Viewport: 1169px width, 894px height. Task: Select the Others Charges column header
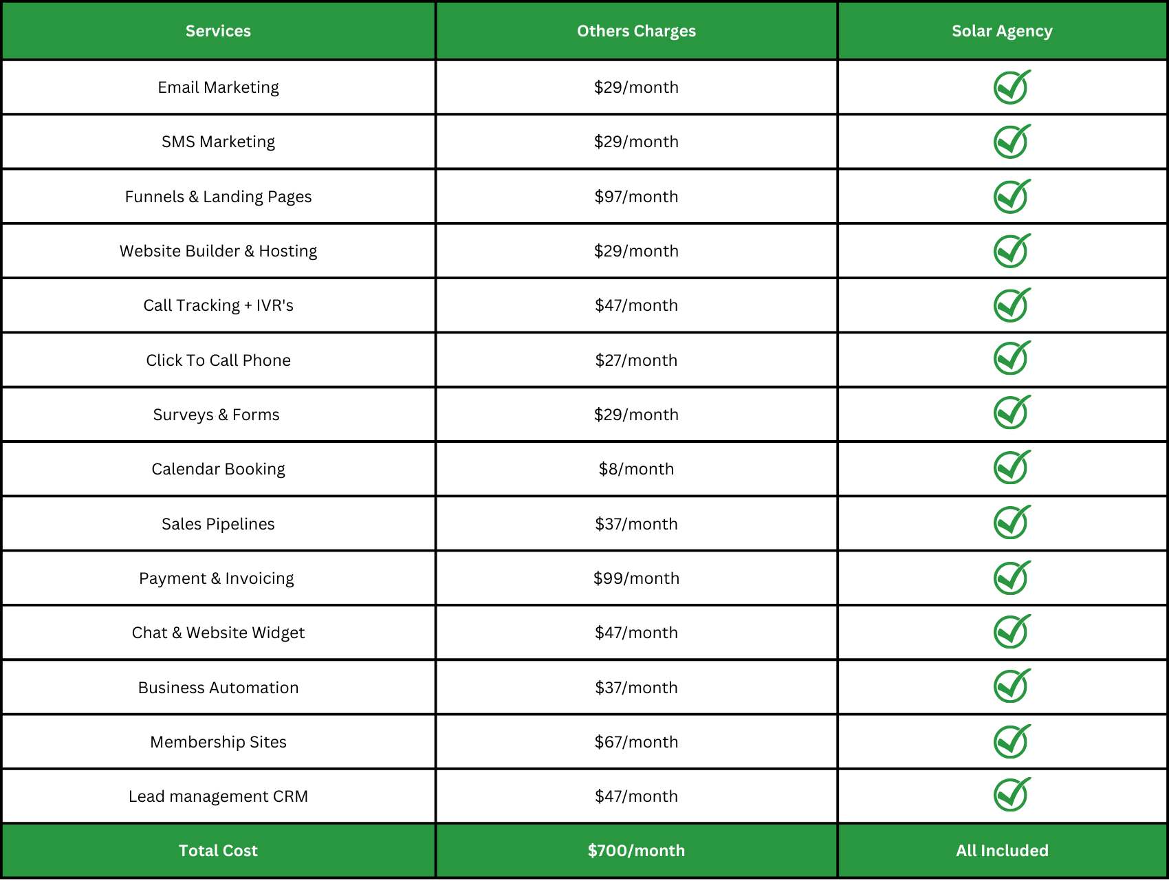(636, 31)
